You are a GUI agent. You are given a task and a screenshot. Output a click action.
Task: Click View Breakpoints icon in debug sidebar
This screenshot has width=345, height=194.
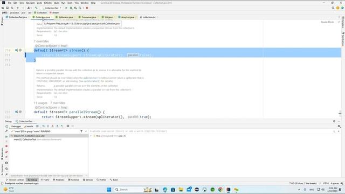6,152
